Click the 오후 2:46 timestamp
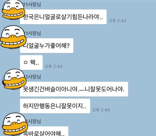Viewport: 156px width, 136px height. pos(101,110)
